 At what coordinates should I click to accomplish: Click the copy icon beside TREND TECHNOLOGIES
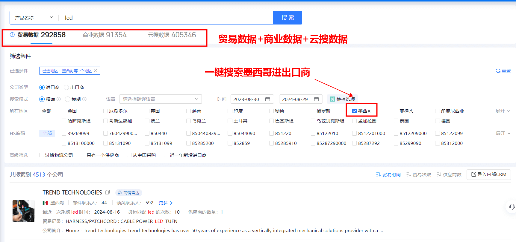click(x=108, y=192)
